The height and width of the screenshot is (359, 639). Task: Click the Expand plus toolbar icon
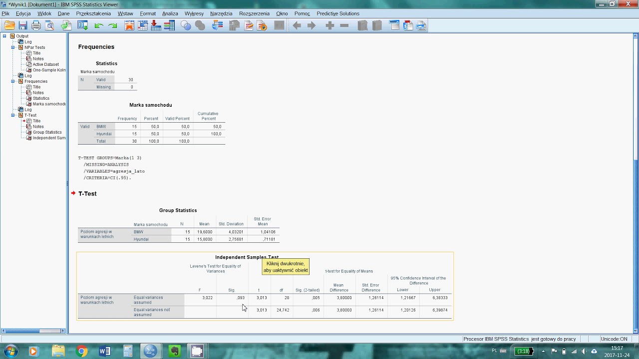pos(329,25)
